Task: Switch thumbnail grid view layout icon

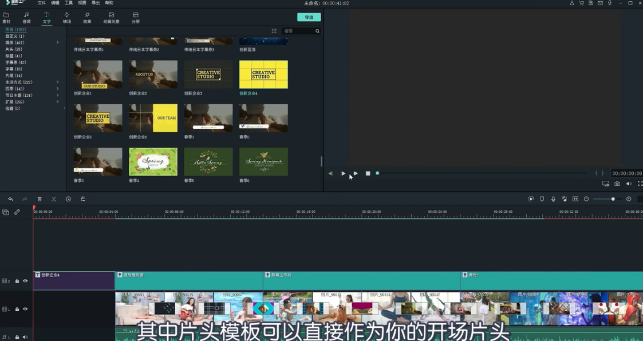Action: point(274,31)
